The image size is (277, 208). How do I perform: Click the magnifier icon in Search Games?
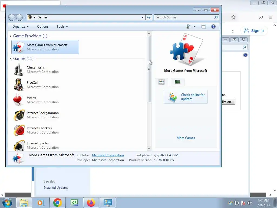(x=216, y=17)
